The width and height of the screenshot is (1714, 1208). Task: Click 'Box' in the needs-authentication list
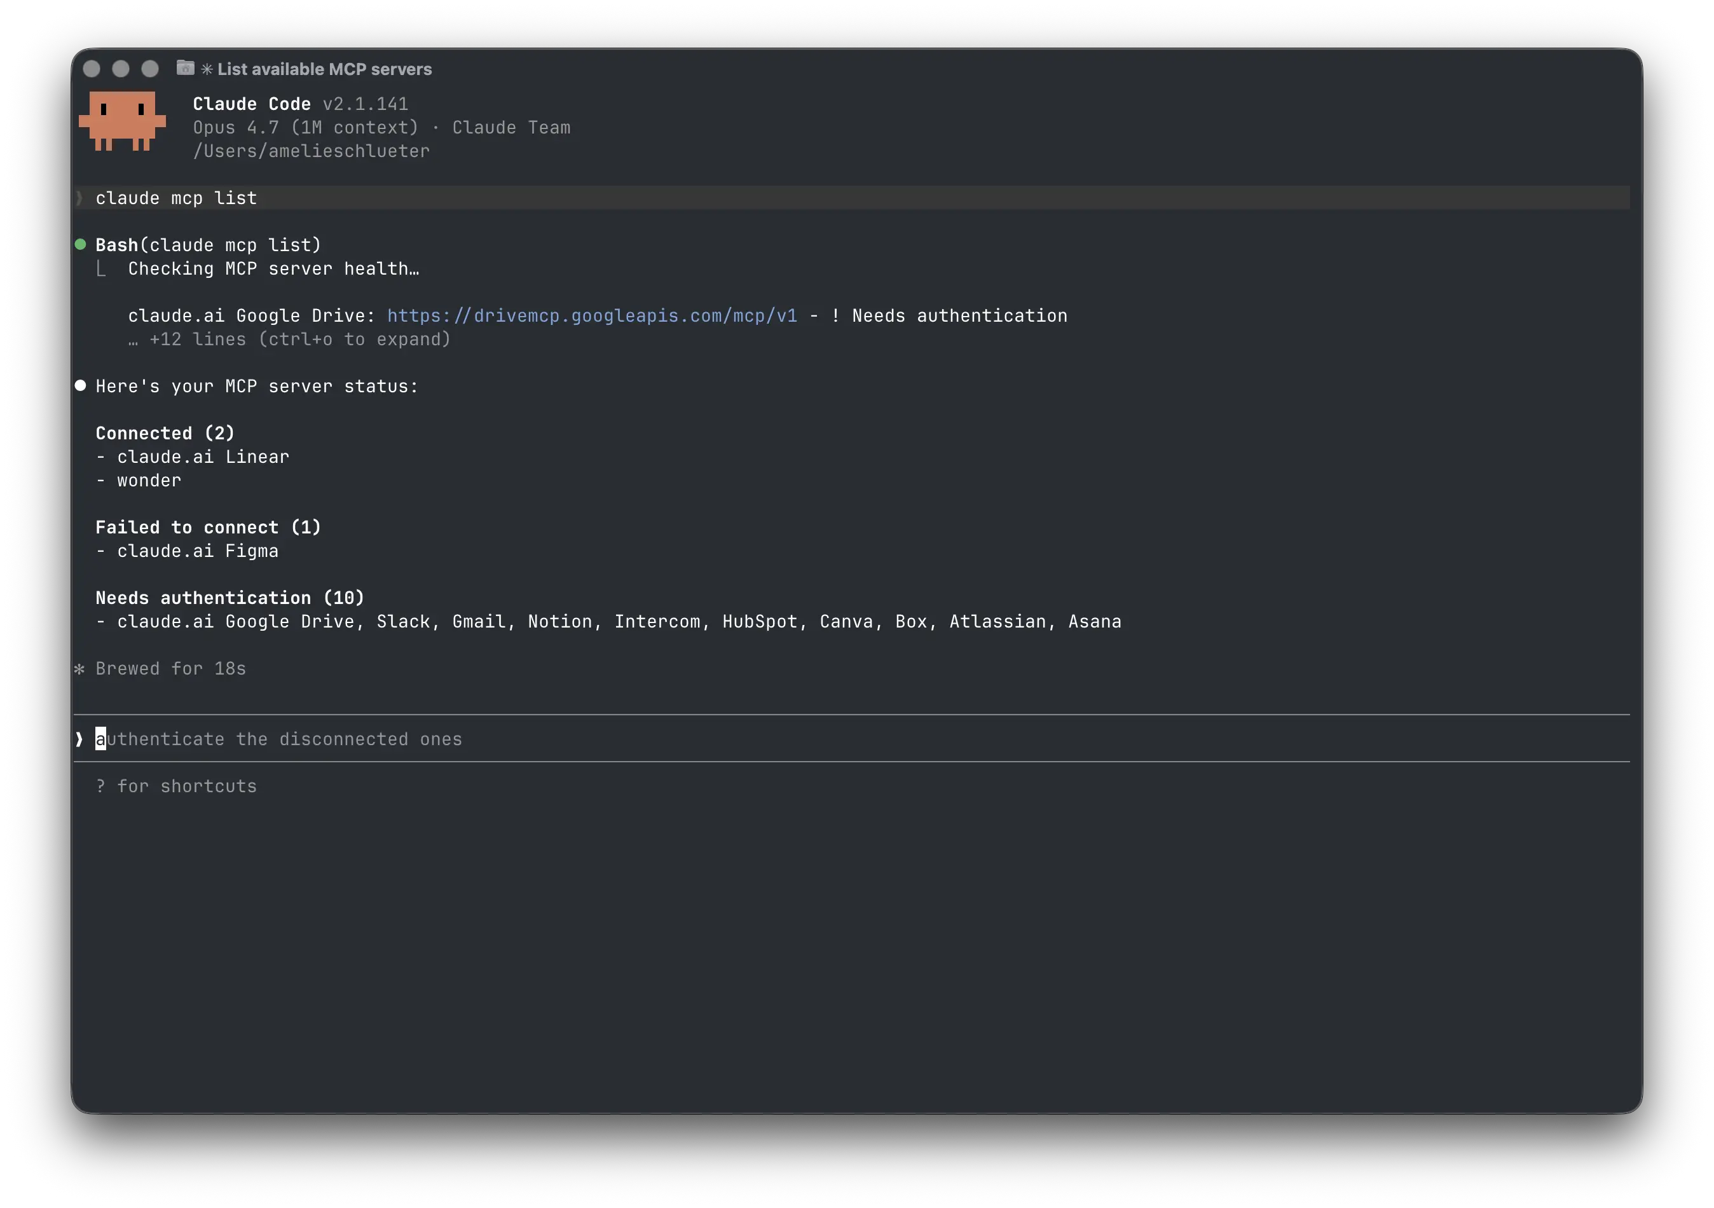[x=912, y=622]
